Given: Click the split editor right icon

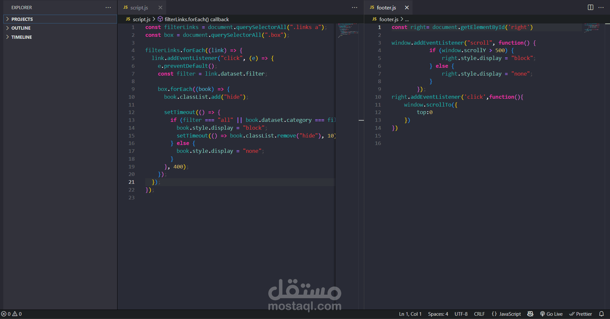Looking at the screenshot, I should click(590, 7).
